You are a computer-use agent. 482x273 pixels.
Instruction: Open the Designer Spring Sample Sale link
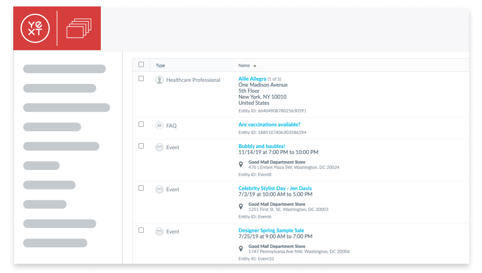271,230
